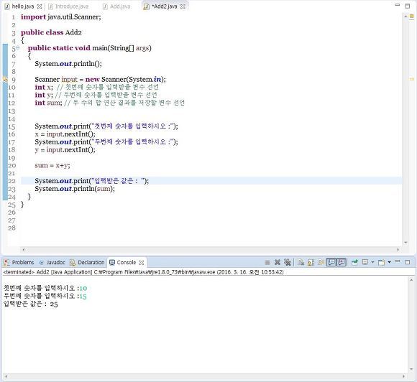
Task: Maximize the Console view
Action: (408, 262)
